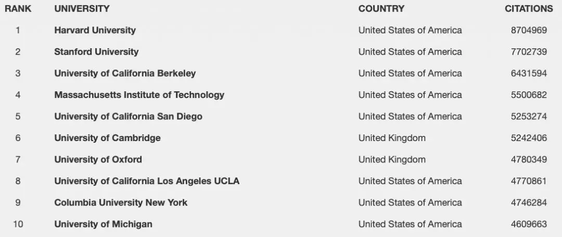Select University of California Los Angeles UCLA
The image size is (562, 237).
tap(147, 181)
